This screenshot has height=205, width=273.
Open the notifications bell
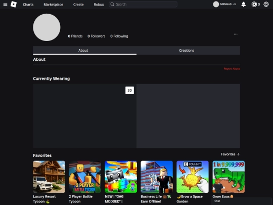click(243, 5)
